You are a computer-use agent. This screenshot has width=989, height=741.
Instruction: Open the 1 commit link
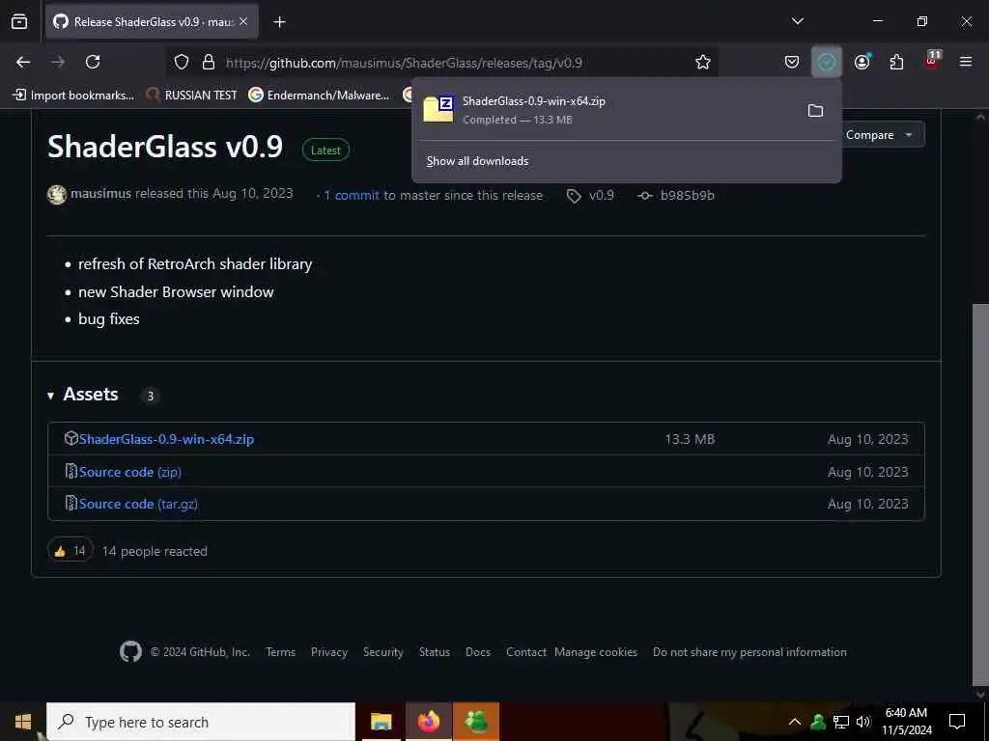coord(352,195)
